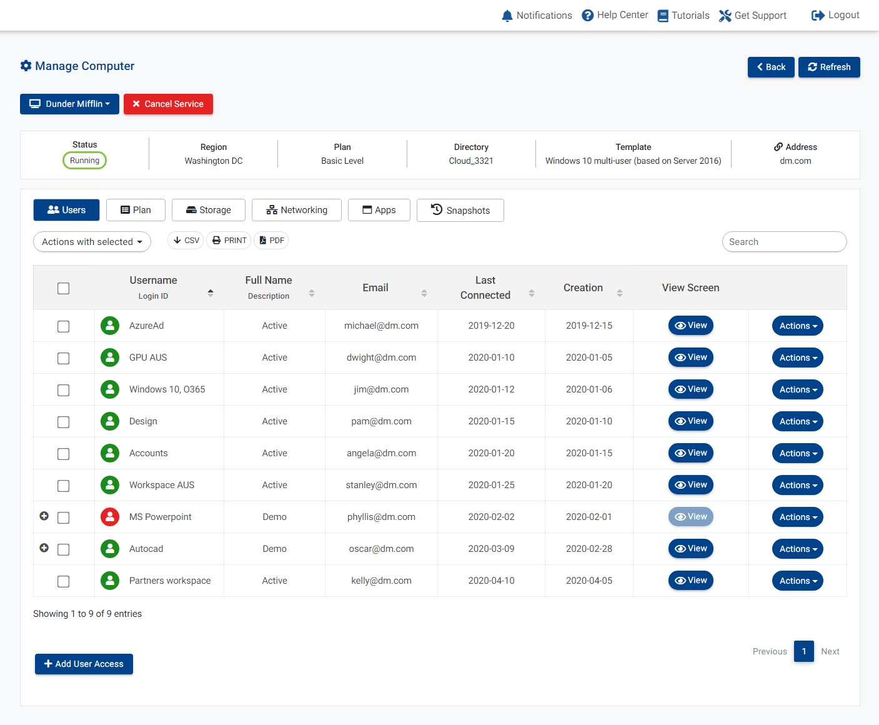Click the Manage Computer gear icon
Screen dimensions: 879x725
coord(26,66)
